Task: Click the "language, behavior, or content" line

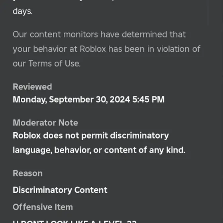Action: pyautogui.click(x=74, y=150)
